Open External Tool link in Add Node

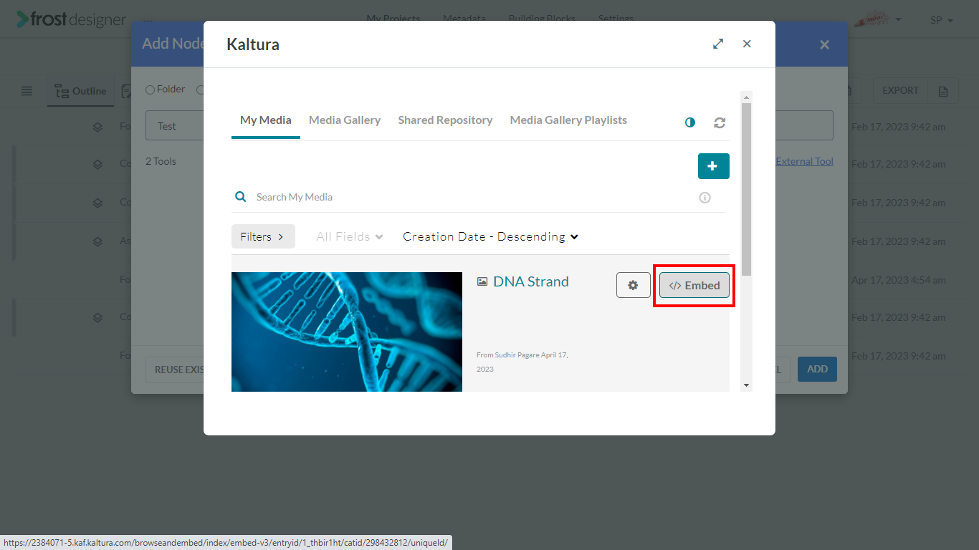[805, 161]
